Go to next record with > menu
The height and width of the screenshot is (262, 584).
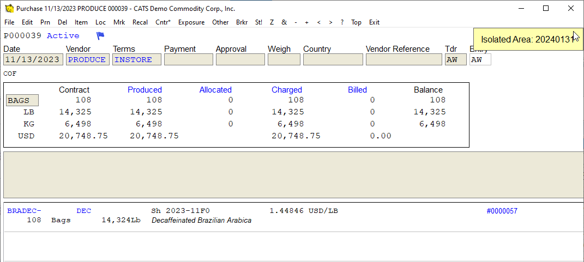tap(331, 22)
